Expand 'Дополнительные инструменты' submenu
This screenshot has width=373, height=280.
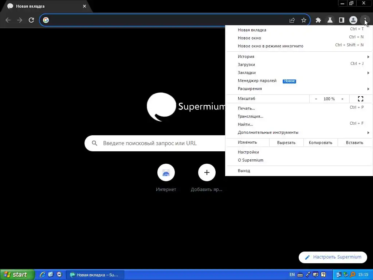(299, 132)
